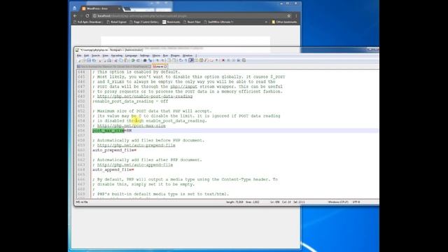Open the Window menu in Notepad++
Viewport: 448px width, 252px height.
point(188,55)
